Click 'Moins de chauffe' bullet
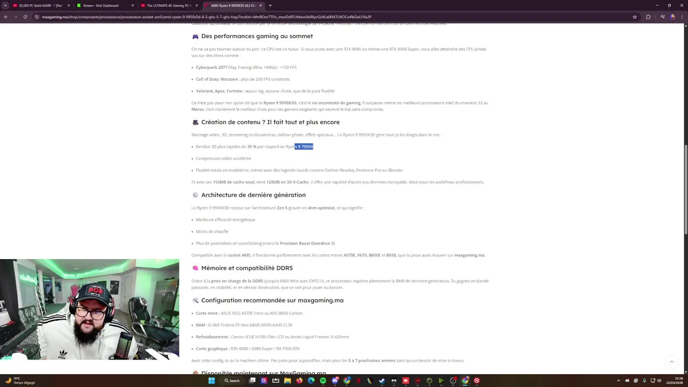Image resolution: width=688 pixels, height=387 pixels. 212,232
